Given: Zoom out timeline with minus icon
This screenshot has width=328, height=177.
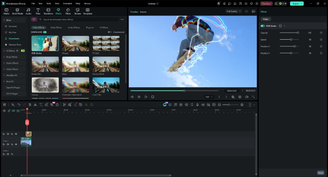Looking at the screenshot, I should (219, 105).
